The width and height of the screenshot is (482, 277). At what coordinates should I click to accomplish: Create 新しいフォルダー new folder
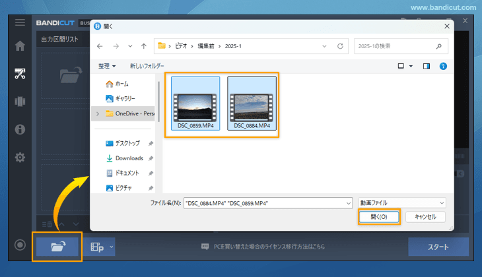click(147, 66)
